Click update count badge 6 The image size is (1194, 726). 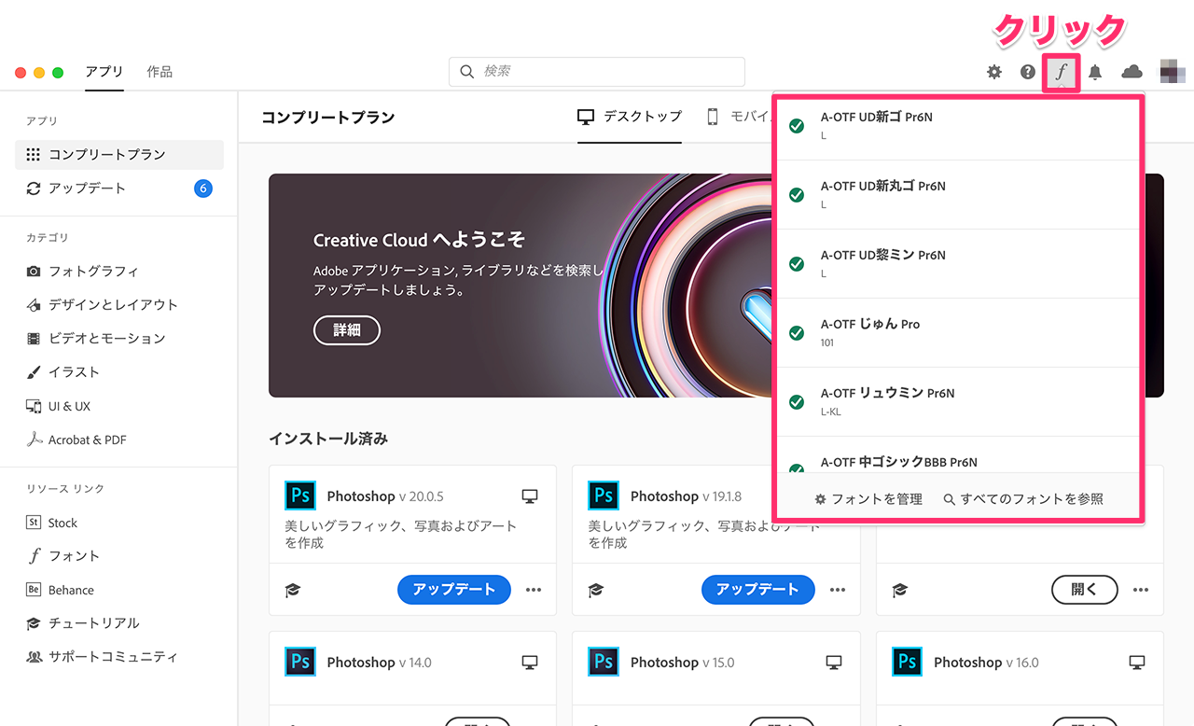click(203, 188)
